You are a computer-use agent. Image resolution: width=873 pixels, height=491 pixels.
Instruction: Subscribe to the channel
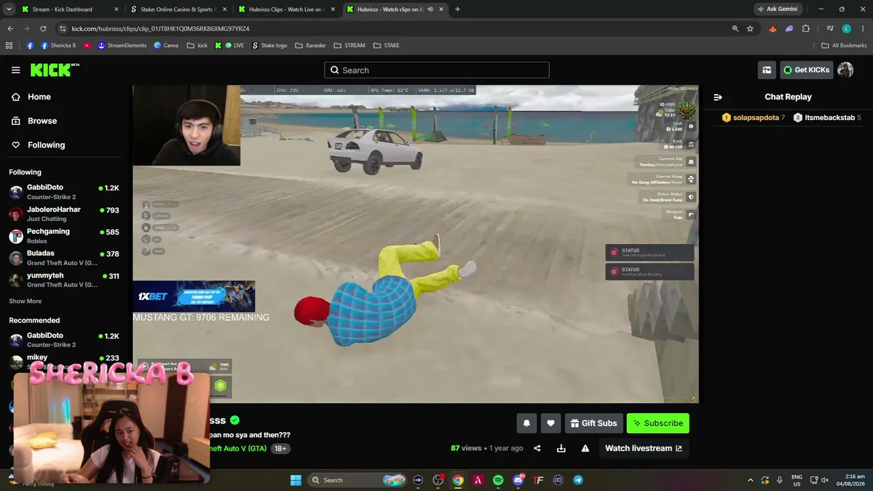pos(658,423)
